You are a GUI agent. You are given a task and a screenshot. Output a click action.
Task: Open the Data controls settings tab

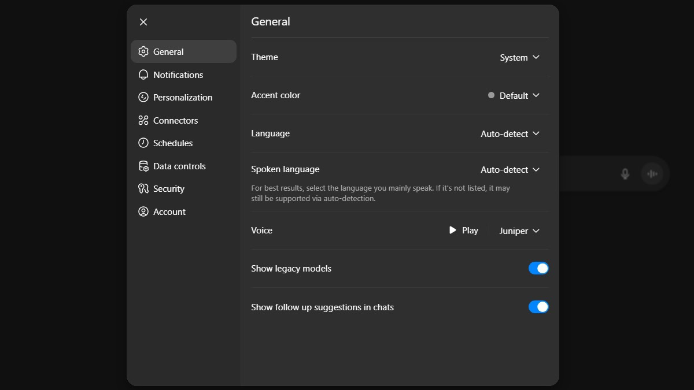tap(179, 166)
